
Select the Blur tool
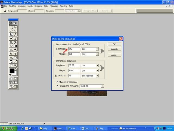(x=11, y=49)
